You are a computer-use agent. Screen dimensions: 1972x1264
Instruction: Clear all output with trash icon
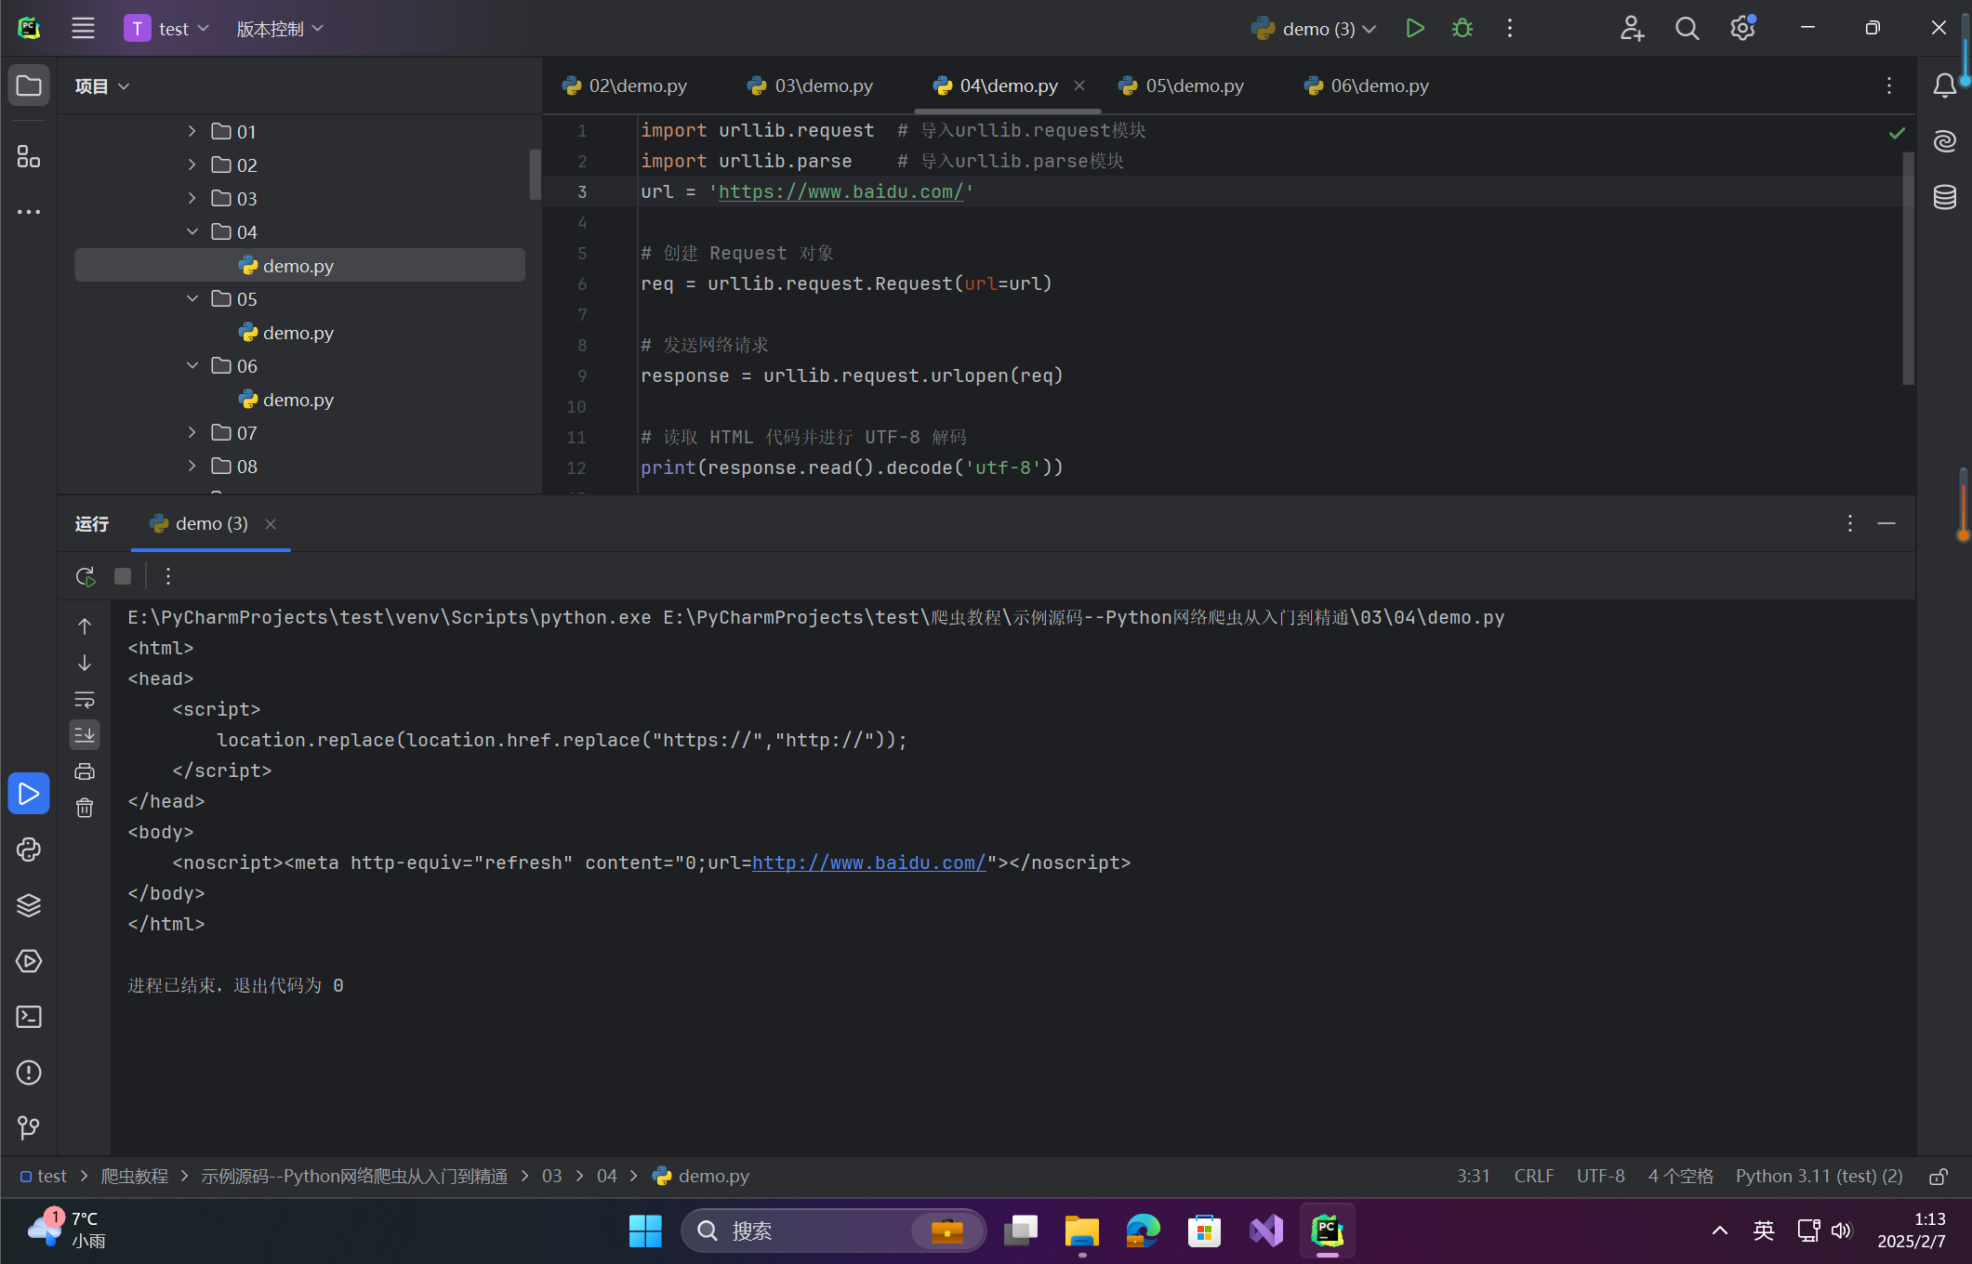click(x=85, y=808)
